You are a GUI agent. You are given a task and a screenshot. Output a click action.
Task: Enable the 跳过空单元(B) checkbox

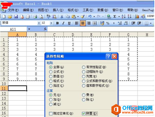tap(51, 114)
